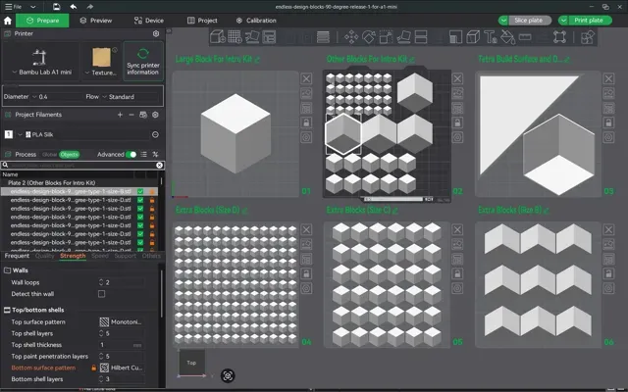Select the Quality settings tab
Viewport: 628px width, 392px height.
pyautogui.click(x=44, y=256)
